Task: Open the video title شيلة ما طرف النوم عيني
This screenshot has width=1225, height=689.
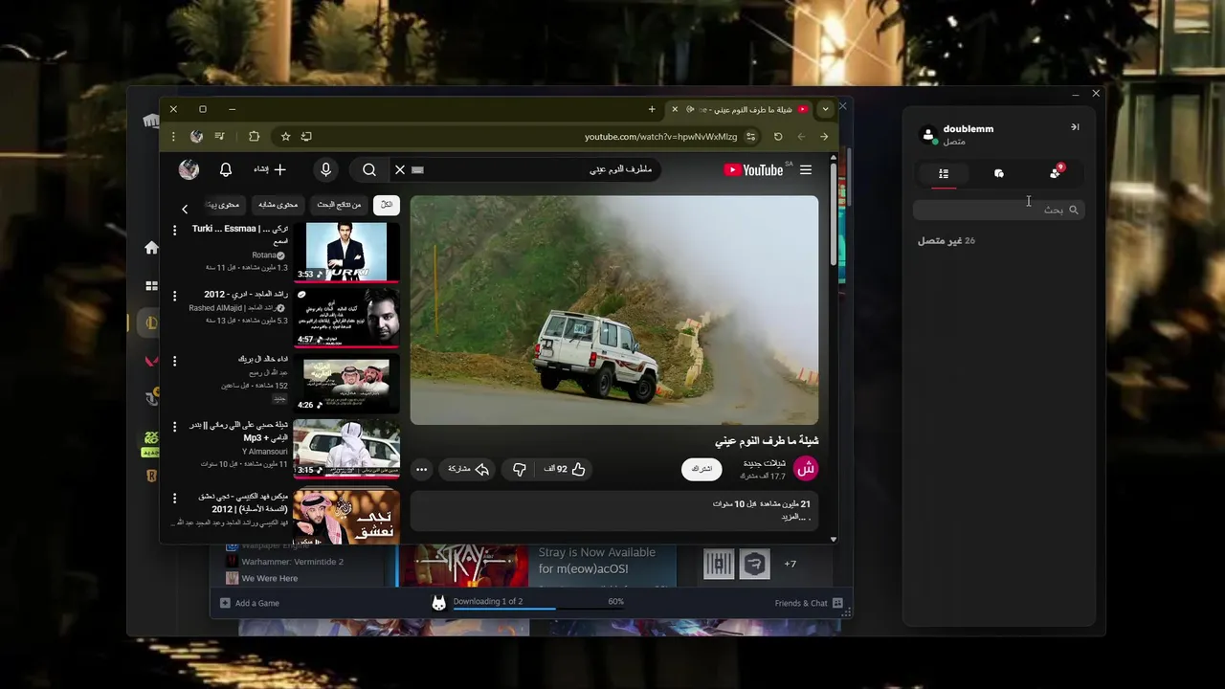Action: pos(767,441)
